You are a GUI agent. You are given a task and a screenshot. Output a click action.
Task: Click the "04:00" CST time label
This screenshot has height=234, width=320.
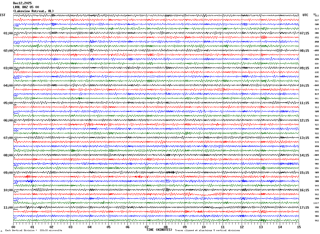click(8, 86)
